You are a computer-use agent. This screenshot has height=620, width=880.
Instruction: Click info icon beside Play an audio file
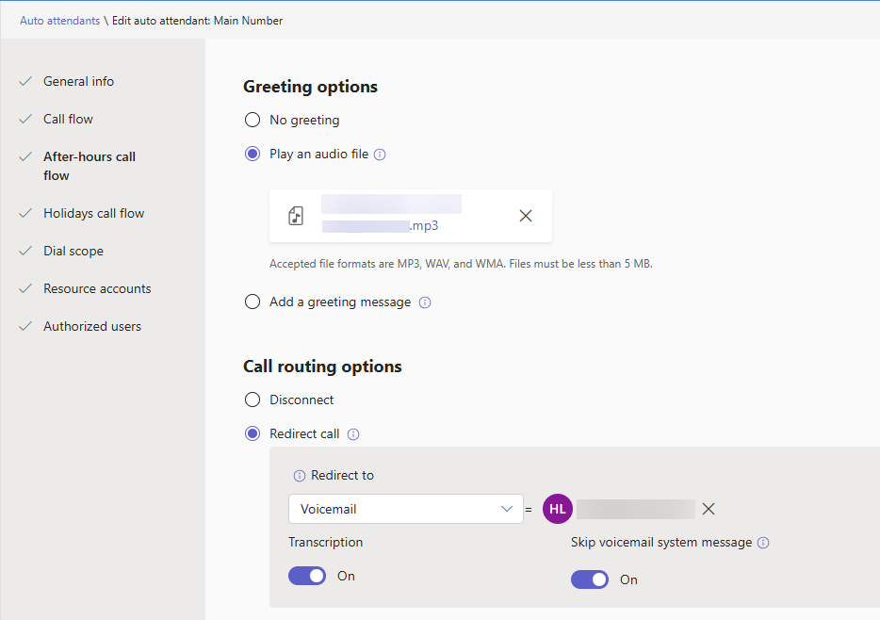pos(380,155)
